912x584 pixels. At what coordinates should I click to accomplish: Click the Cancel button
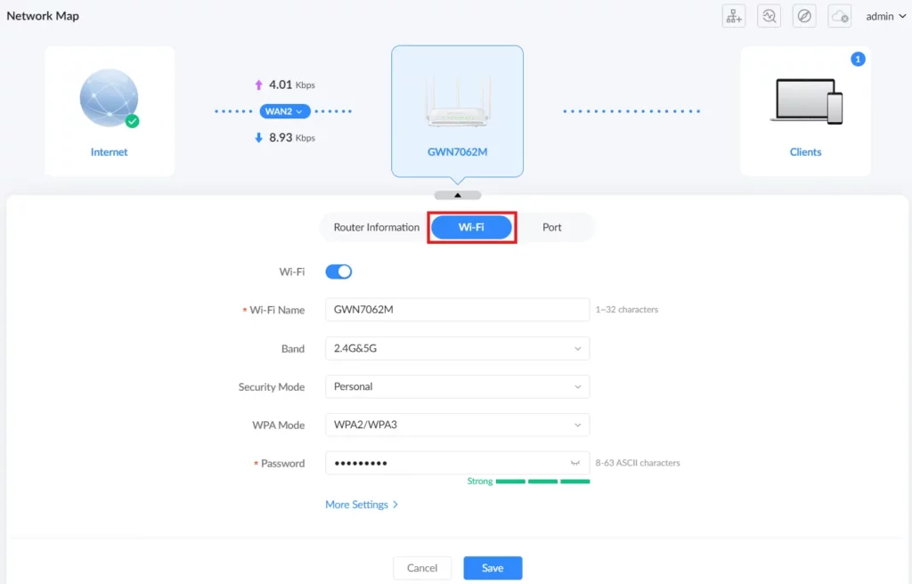pos(422,568)
